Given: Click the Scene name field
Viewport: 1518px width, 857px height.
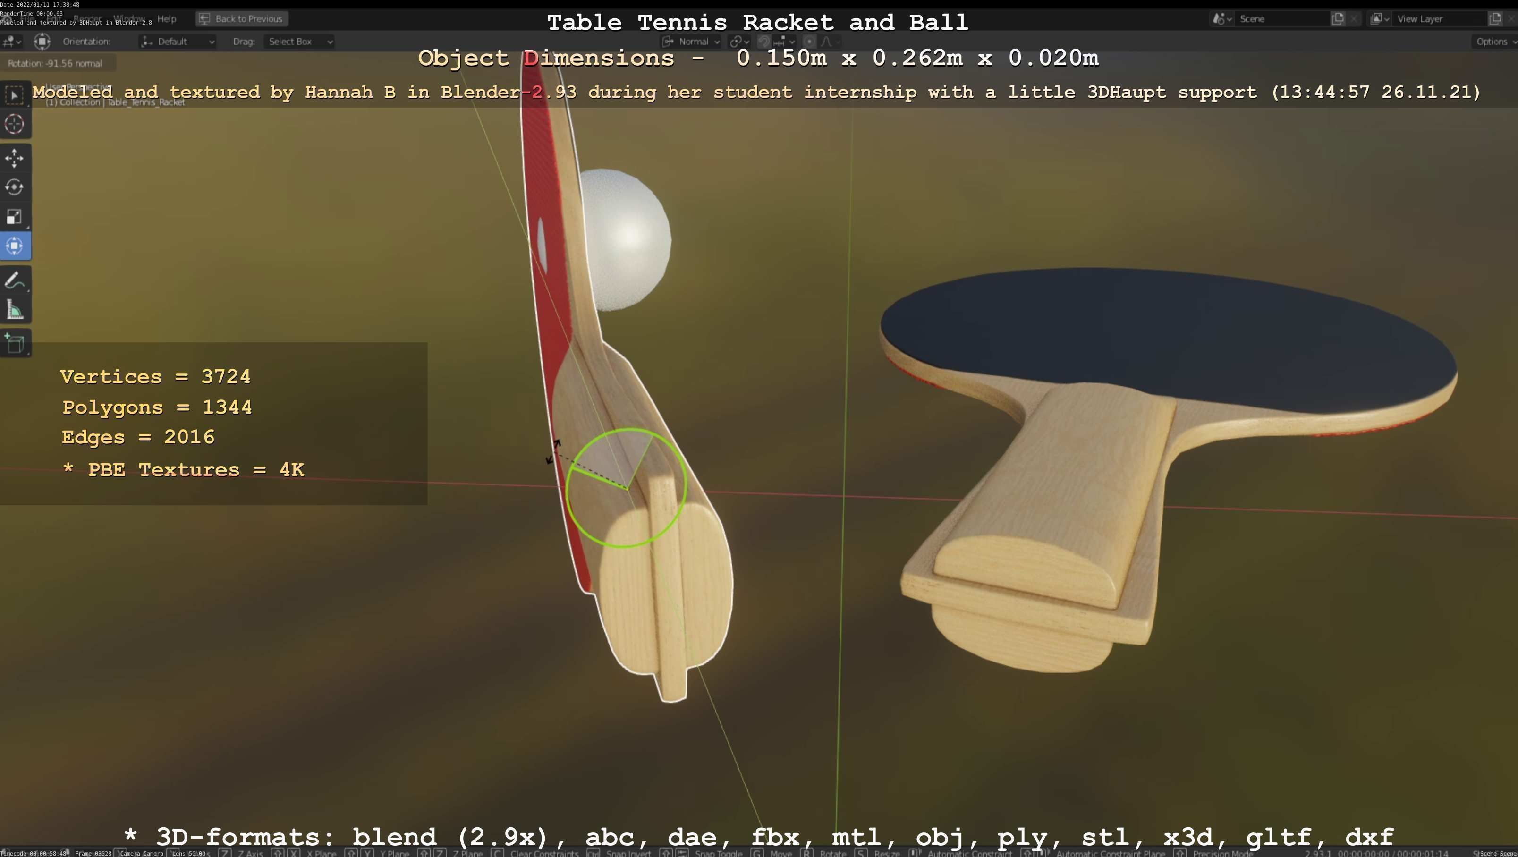Looking at the screenshot, I should pyautogui.click(x=1282, y=19).
